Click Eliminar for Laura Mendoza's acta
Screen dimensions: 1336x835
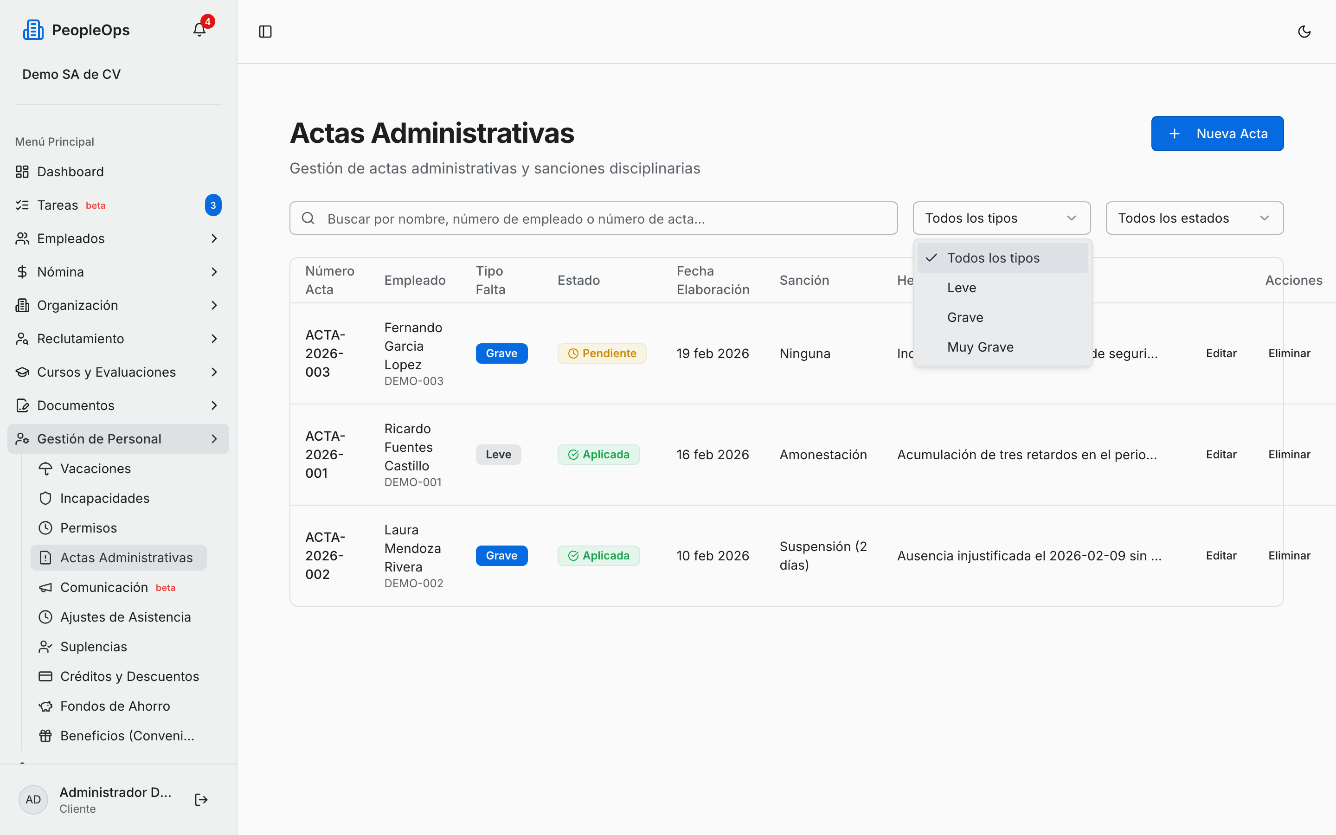click(1289, 555)
